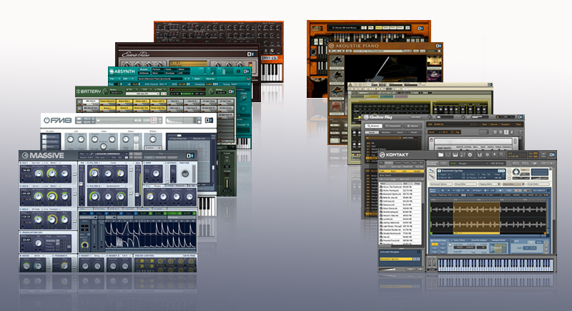Open the Kontakt Browser folder icon

coord(440,154)
